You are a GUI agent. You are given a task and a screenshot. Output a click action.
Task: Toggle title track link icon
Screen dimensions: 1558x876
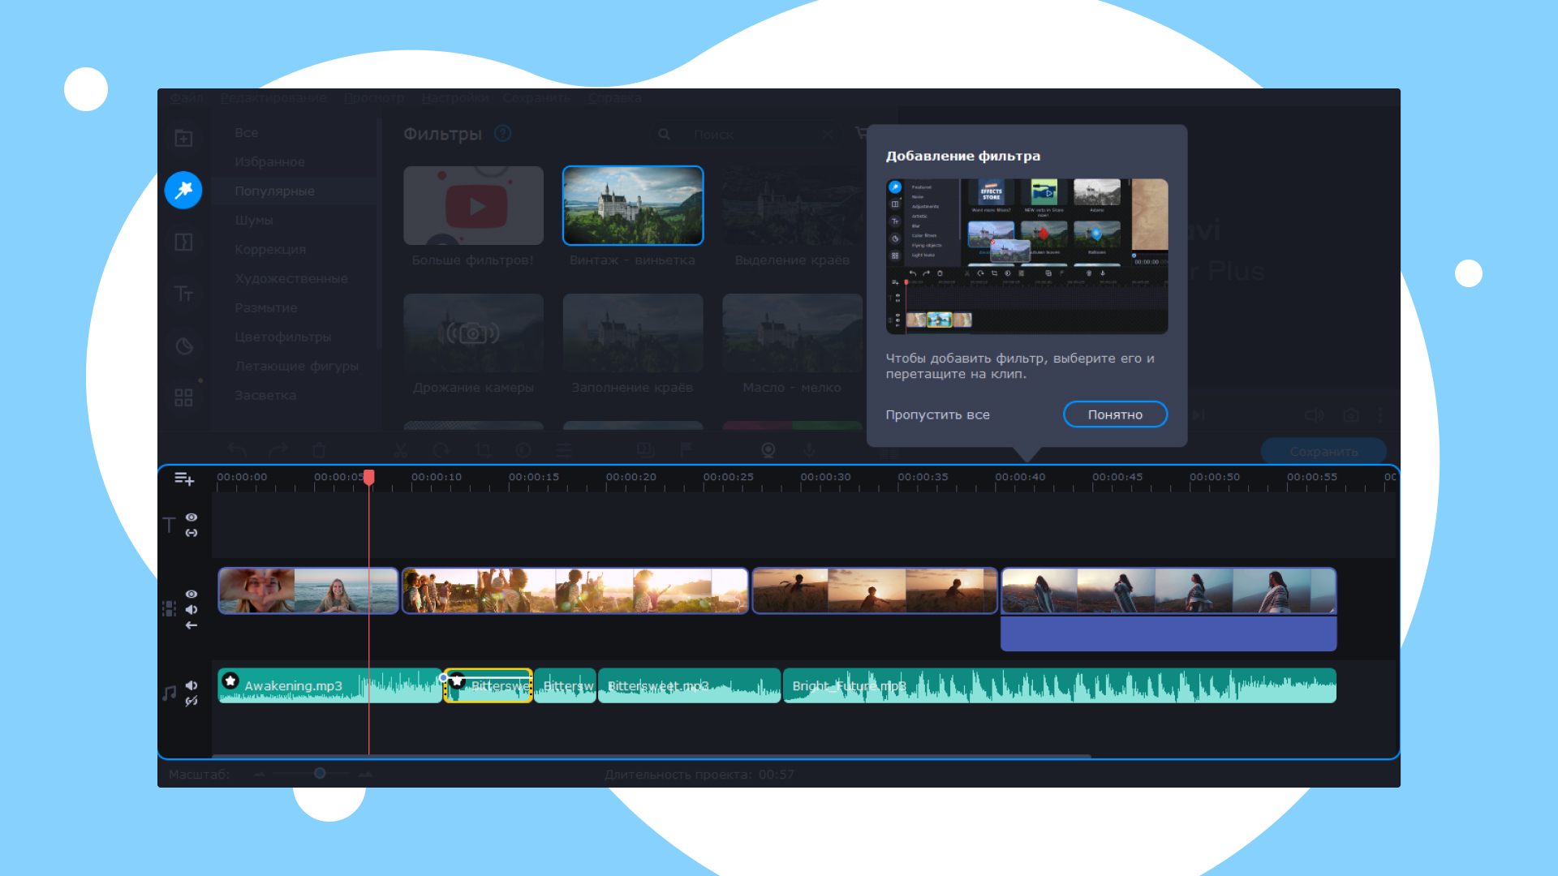(192, 533)
